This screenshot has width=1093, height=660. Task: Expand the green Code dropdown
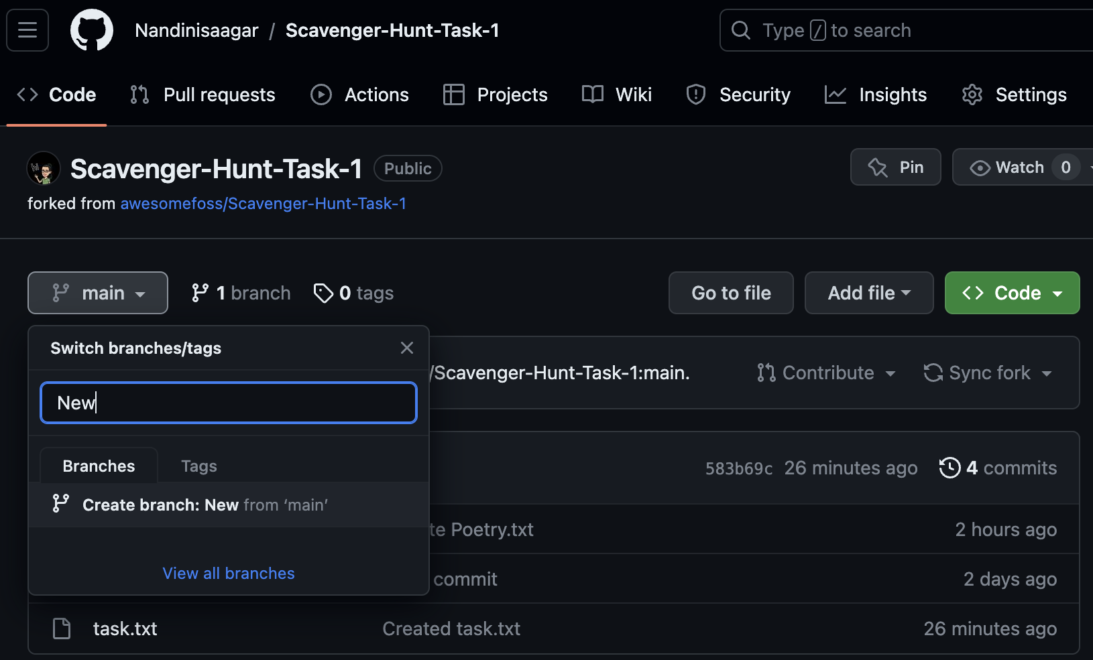tap(1011, 293)
